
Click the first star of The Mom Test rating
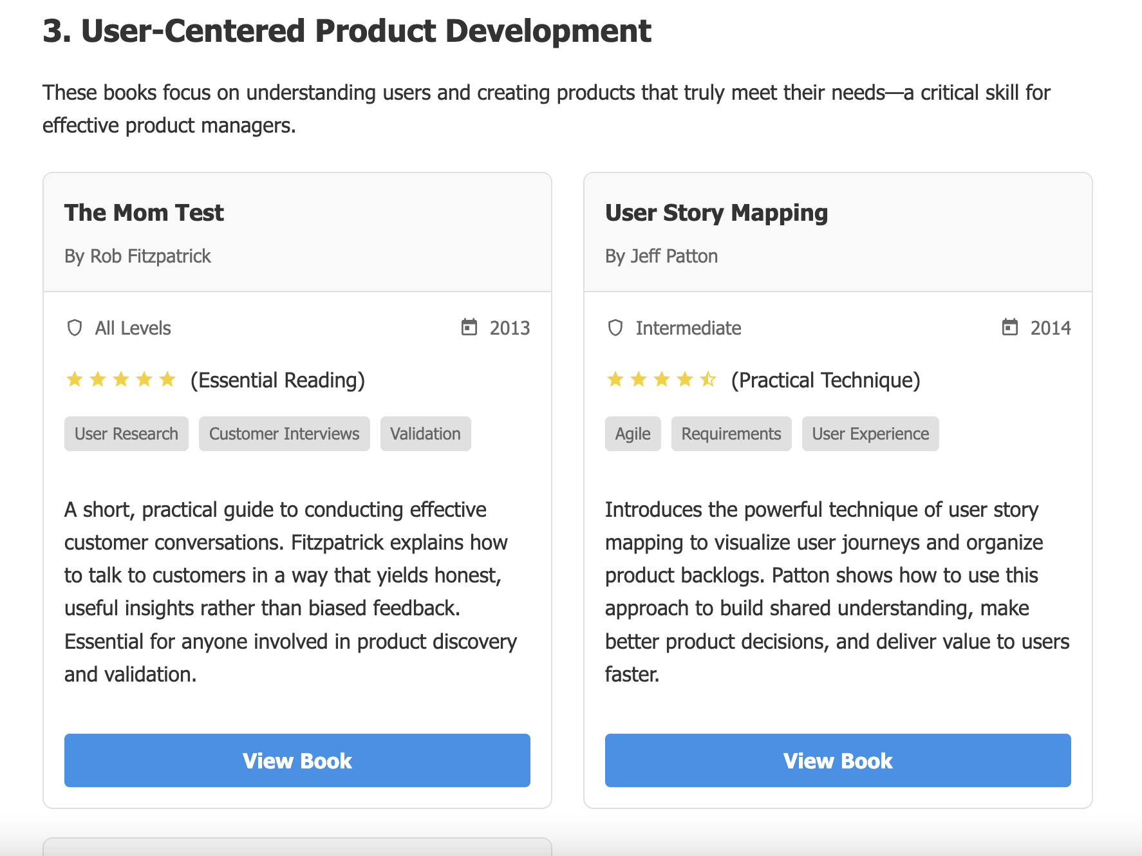tap(75, 379)
